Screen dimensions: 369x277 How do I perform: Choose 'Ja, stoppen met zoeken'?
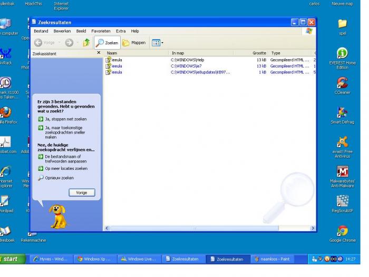[65, 119]
